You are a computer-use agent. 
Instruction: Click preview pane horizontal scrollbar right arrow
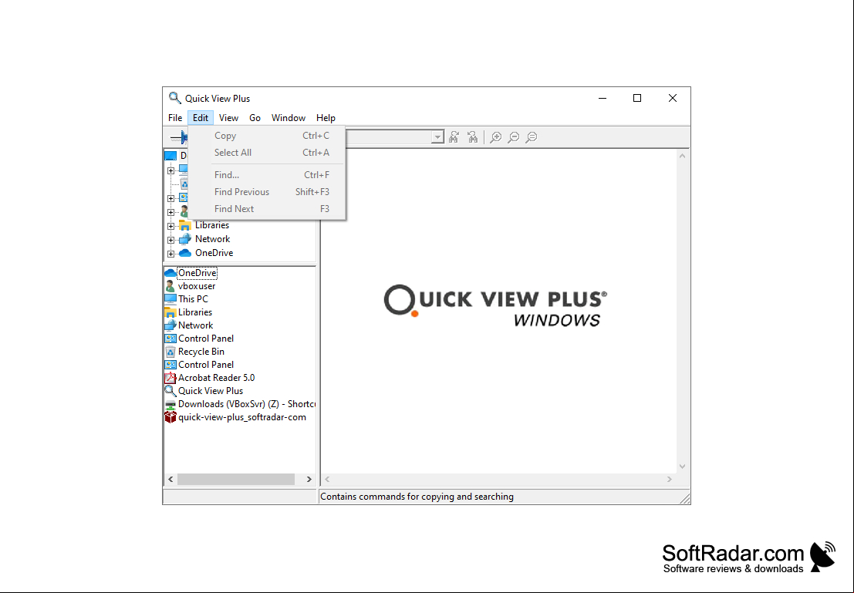tap(670, 479)
